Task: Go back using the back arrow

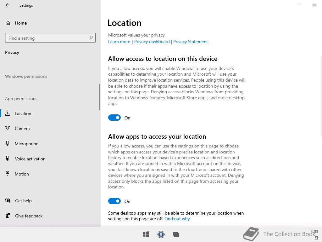Action: (8, 5)
